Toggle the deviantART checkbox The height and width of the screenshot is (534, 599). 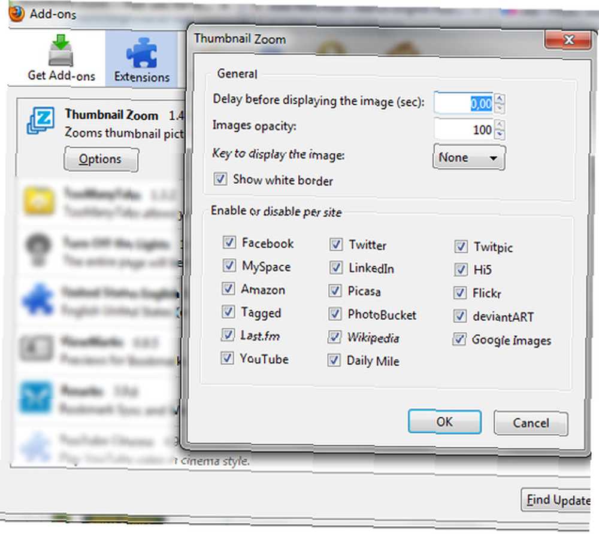click(459, 316)
